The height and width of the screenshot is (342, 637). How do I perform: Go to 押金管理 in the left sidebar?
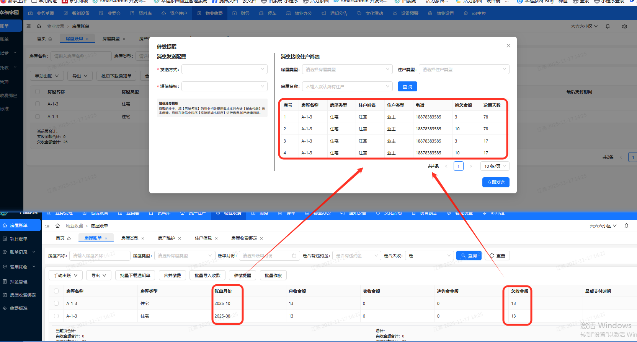coord(18,282)
